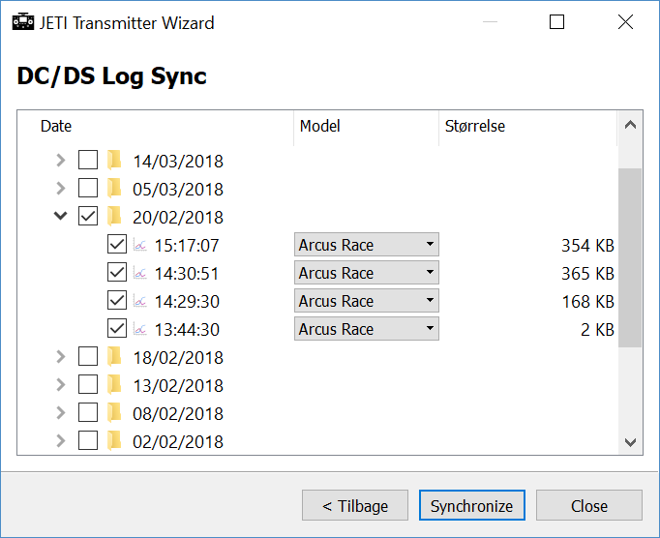Image resolution: width=660 pixels, height=538 pixels.
Task: Uncheck the 15:17:07 log checkbox
Action: [x=117, y=244]
